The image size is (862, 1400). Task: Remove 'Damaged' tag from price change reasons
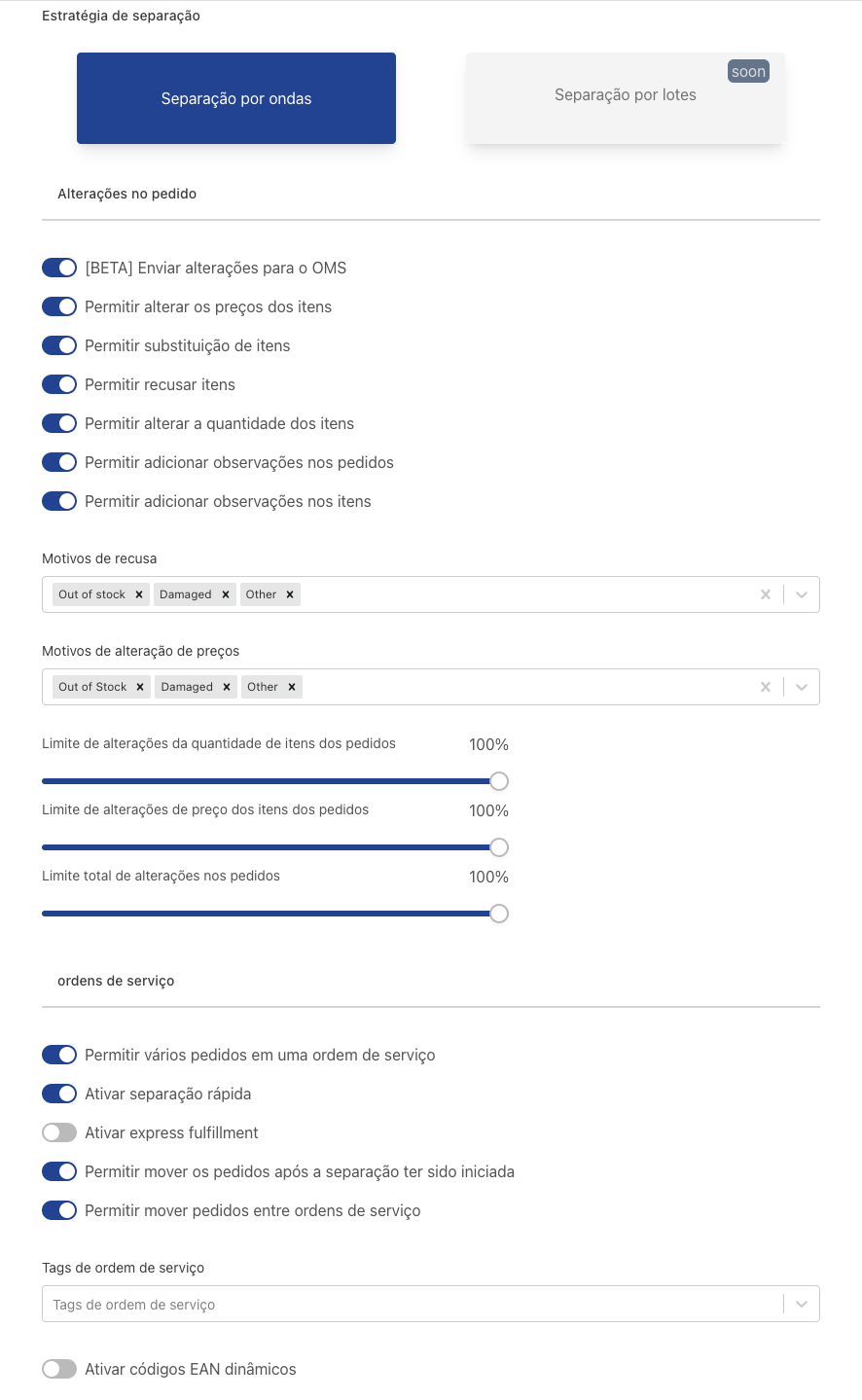(x=227, y=687)
